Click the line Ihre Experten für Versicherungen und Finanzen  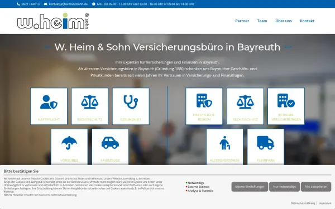[167, 62]
